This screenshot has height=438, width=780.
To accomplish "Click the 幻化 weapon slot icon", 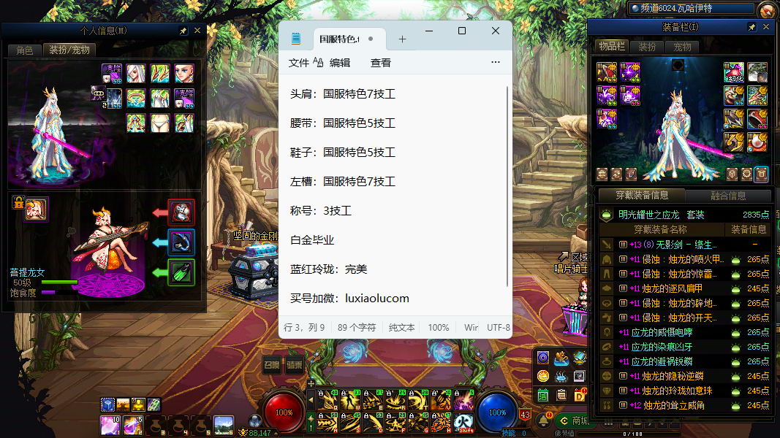I will pyautogui.click(x=734, y=72).
